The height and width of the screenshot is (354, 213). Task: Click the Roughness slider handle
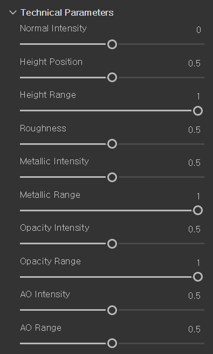112,144
